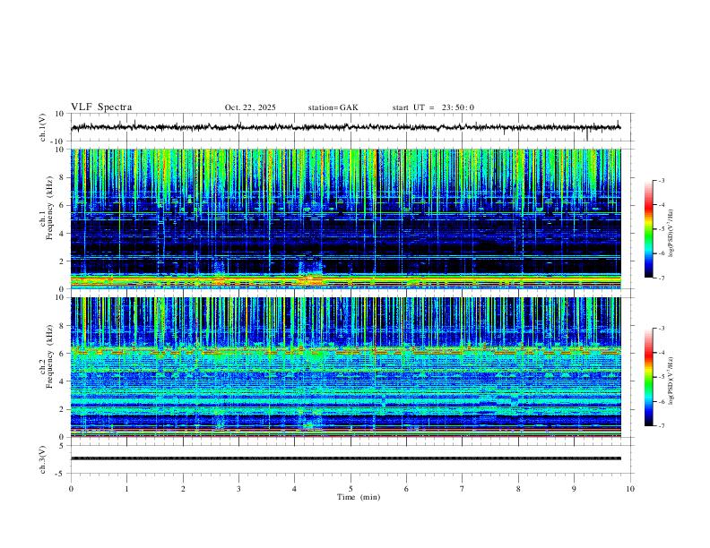
Task: Click the time axis tick label "10"
Action: point(630,489)
